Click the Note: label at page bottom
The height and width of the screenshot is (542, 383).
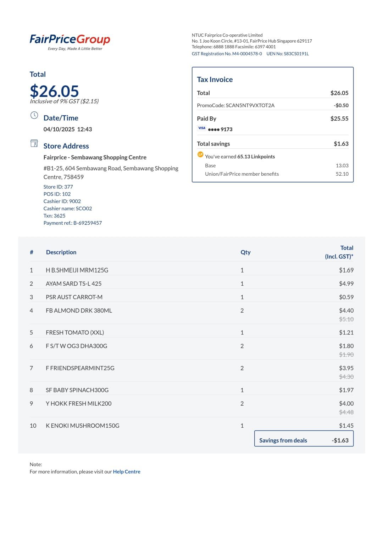pyautogui.click(x=36, y=464)
